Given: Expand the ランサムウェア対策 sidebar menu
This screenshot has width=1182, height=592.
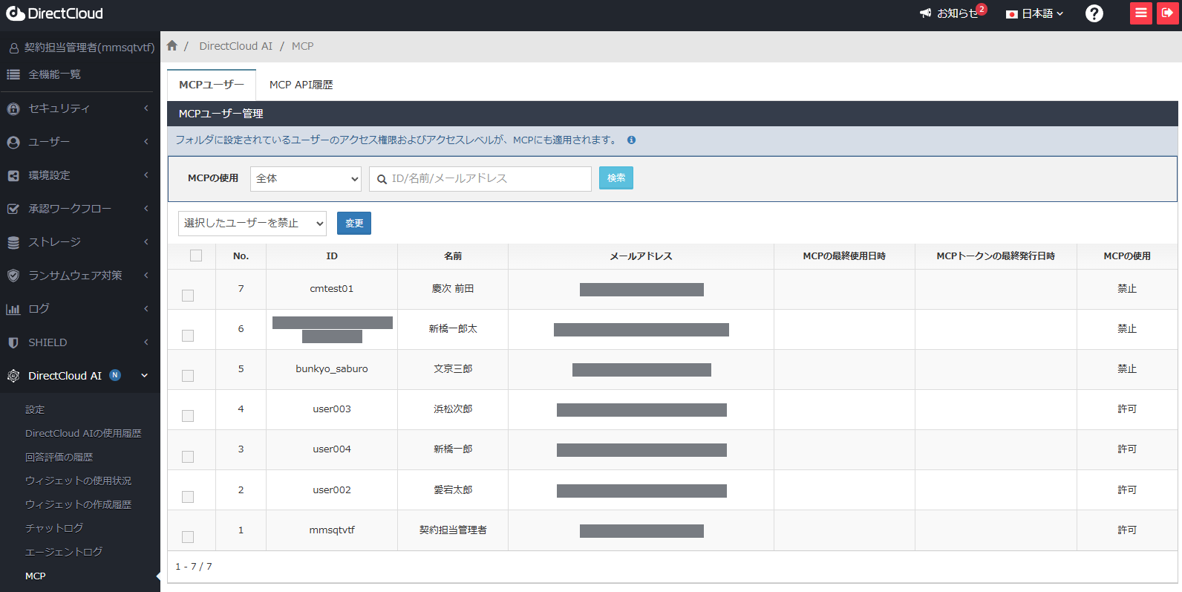Looking at the screenshot, I should coord(80,276).
